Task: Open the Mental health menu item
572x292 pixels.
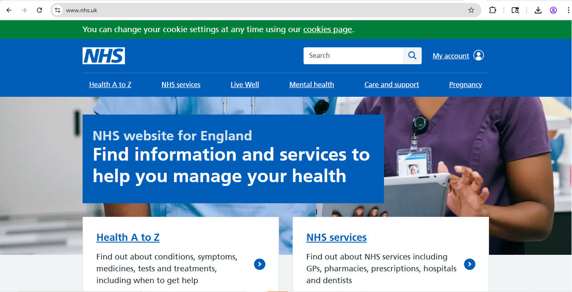Action: tap(312, 85)
